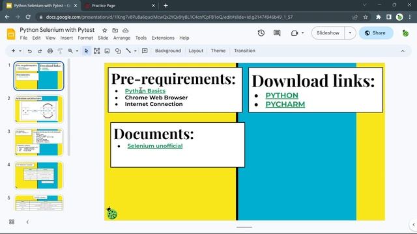This screenshot has height=234, width=417.
Task: Open the Slide menu
Action: pos(103,38)
